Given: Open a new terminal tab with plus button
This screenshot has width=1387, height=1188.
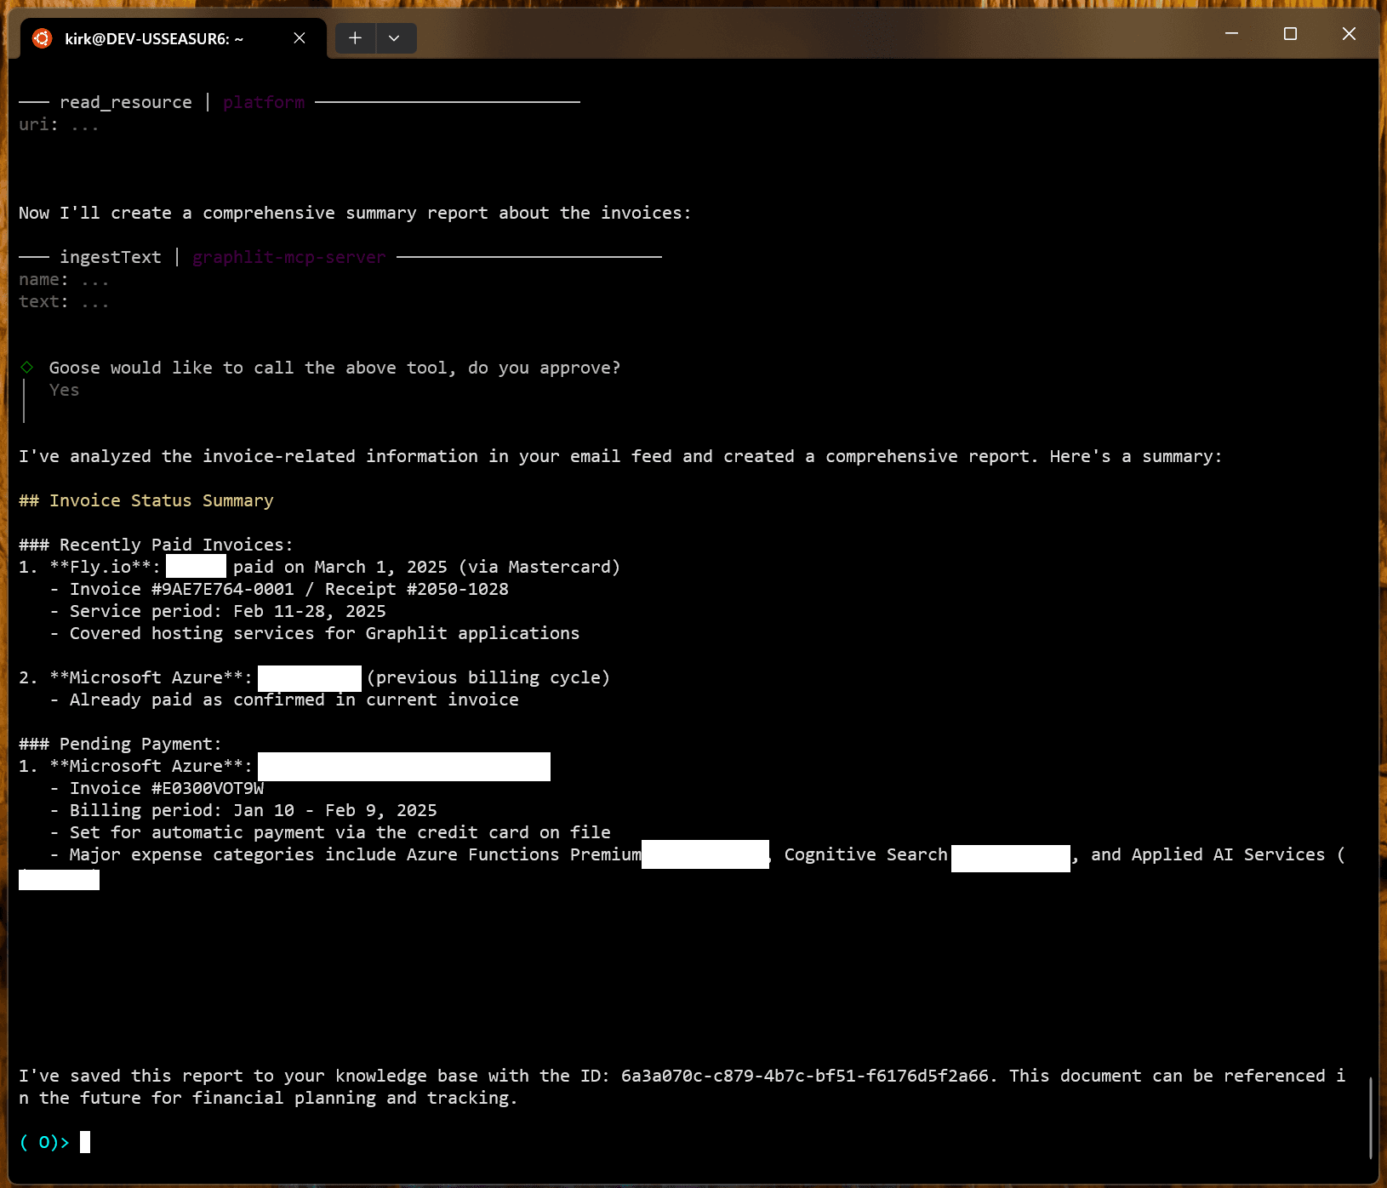Looking at the screenshot, I should point(355,38).
